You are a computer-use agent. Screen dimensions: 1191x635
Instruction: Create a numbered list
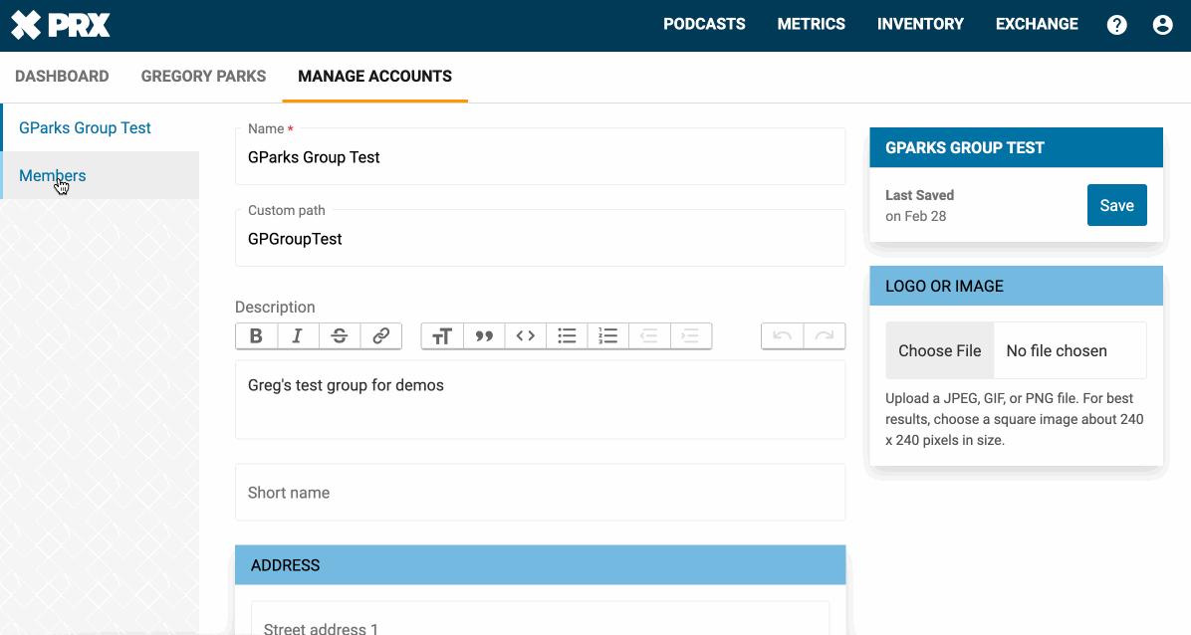pos(608,336)
